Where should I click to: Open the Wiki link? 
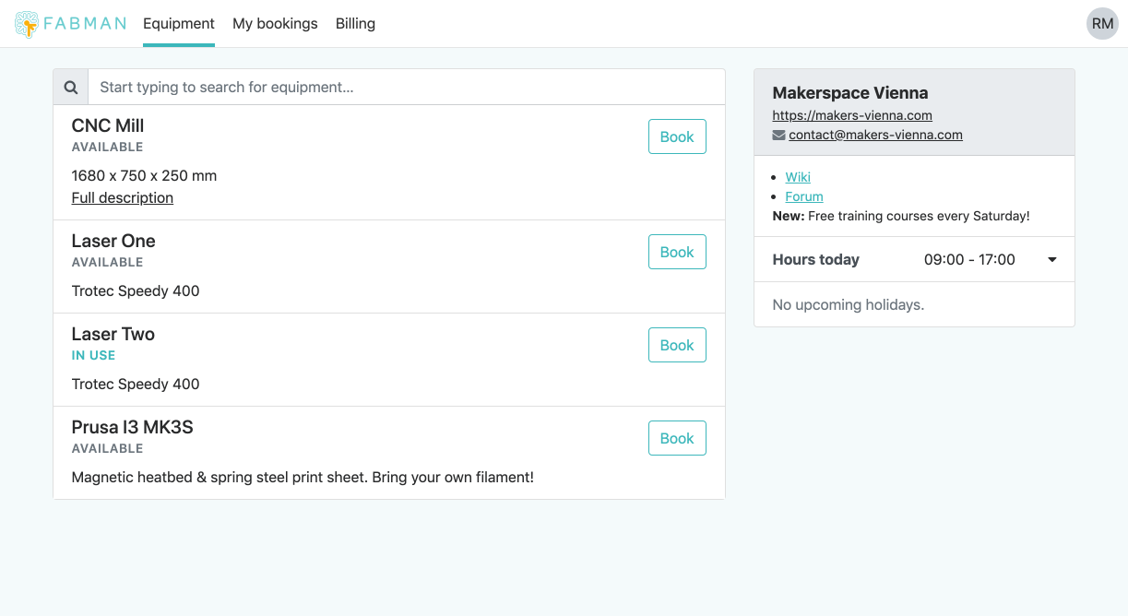[798, 177]
